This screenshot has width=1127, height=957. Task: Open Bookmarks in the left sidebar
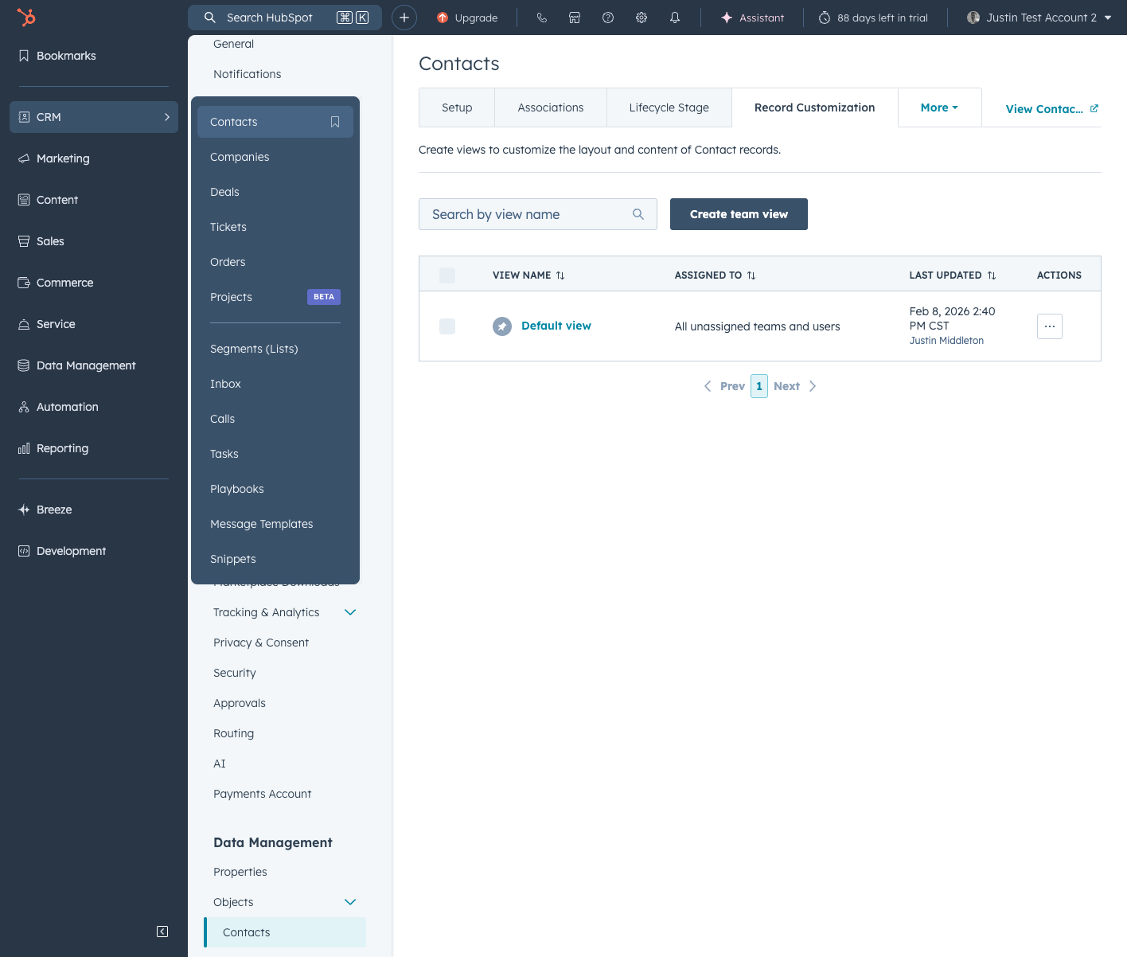tap(94, 56)
